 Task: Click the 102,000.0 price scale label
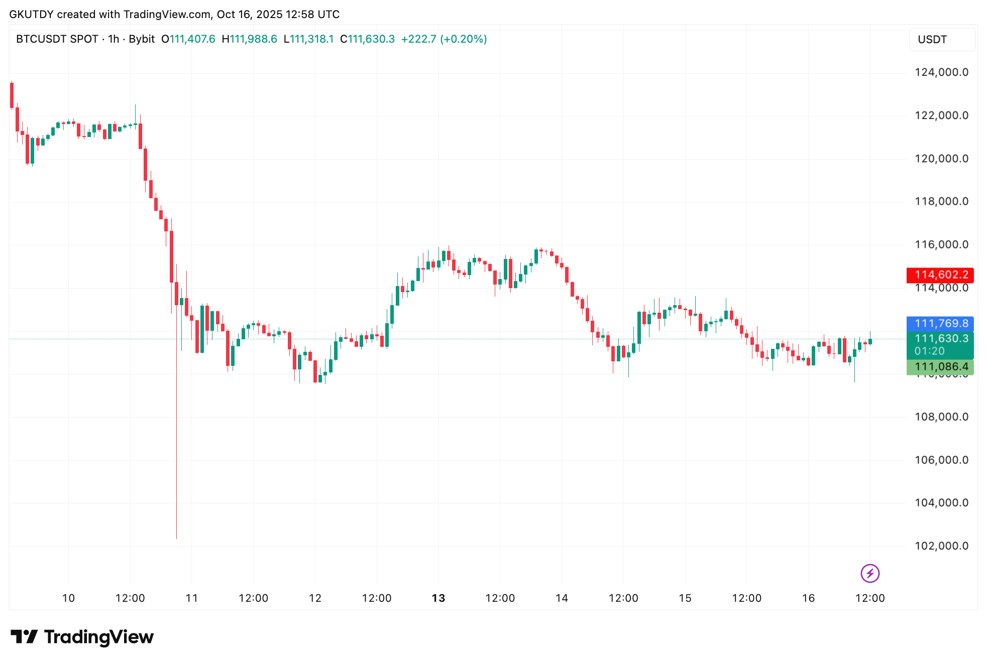941,546
